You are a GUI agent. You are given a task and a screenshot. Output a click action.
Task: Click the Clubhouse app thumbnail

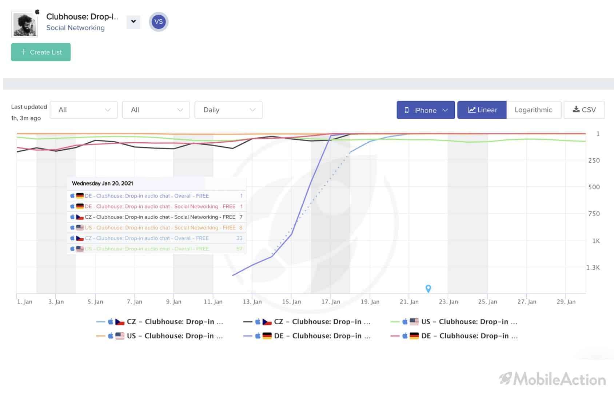click(24, 24)
